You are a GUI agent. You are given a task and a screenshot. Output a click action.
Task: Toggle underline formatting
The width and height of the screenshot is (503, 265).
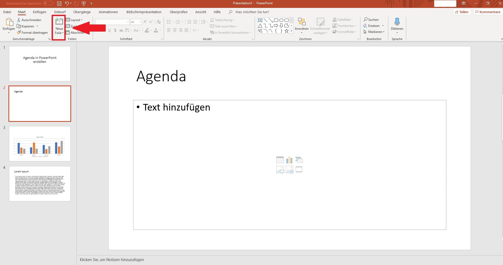click(109, 30)
